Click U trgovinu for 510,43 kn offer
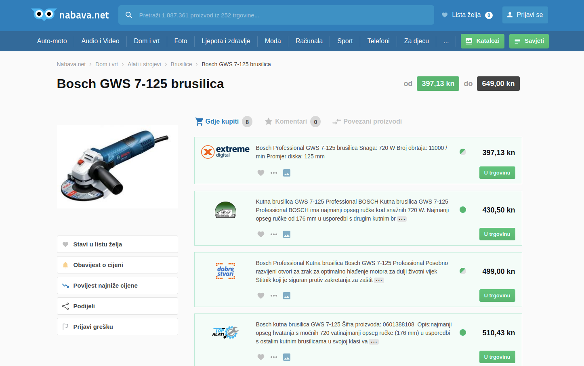Viewport: 584px width, 366px height. [497, 357]
